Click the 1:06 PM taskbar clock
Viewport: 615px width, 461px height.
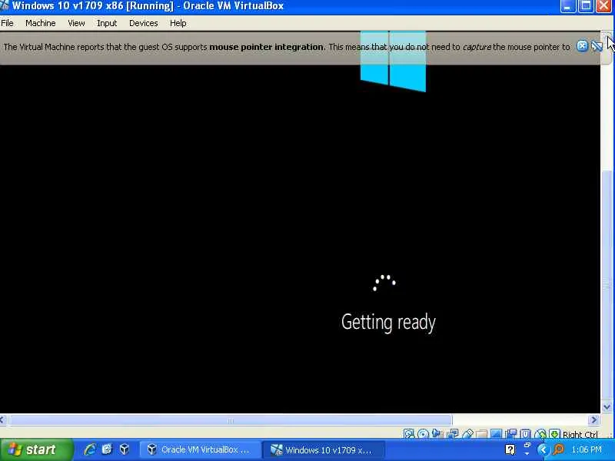(587, 449)
